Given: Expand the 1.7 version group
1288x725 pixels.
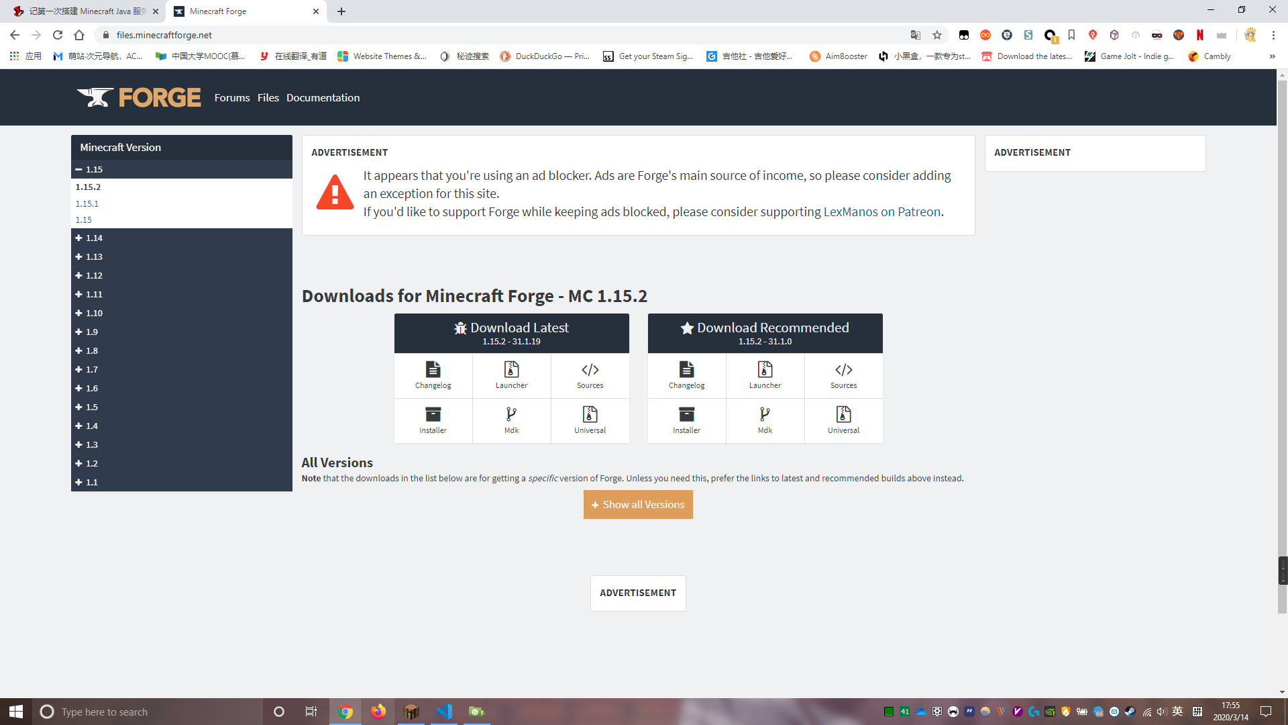Looking at the screenshot, I should coord(182,369).
